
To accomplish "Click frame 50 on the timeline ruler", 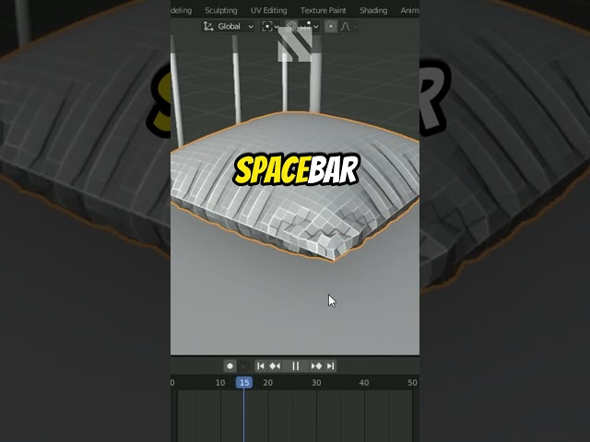I will click(412, 383).
